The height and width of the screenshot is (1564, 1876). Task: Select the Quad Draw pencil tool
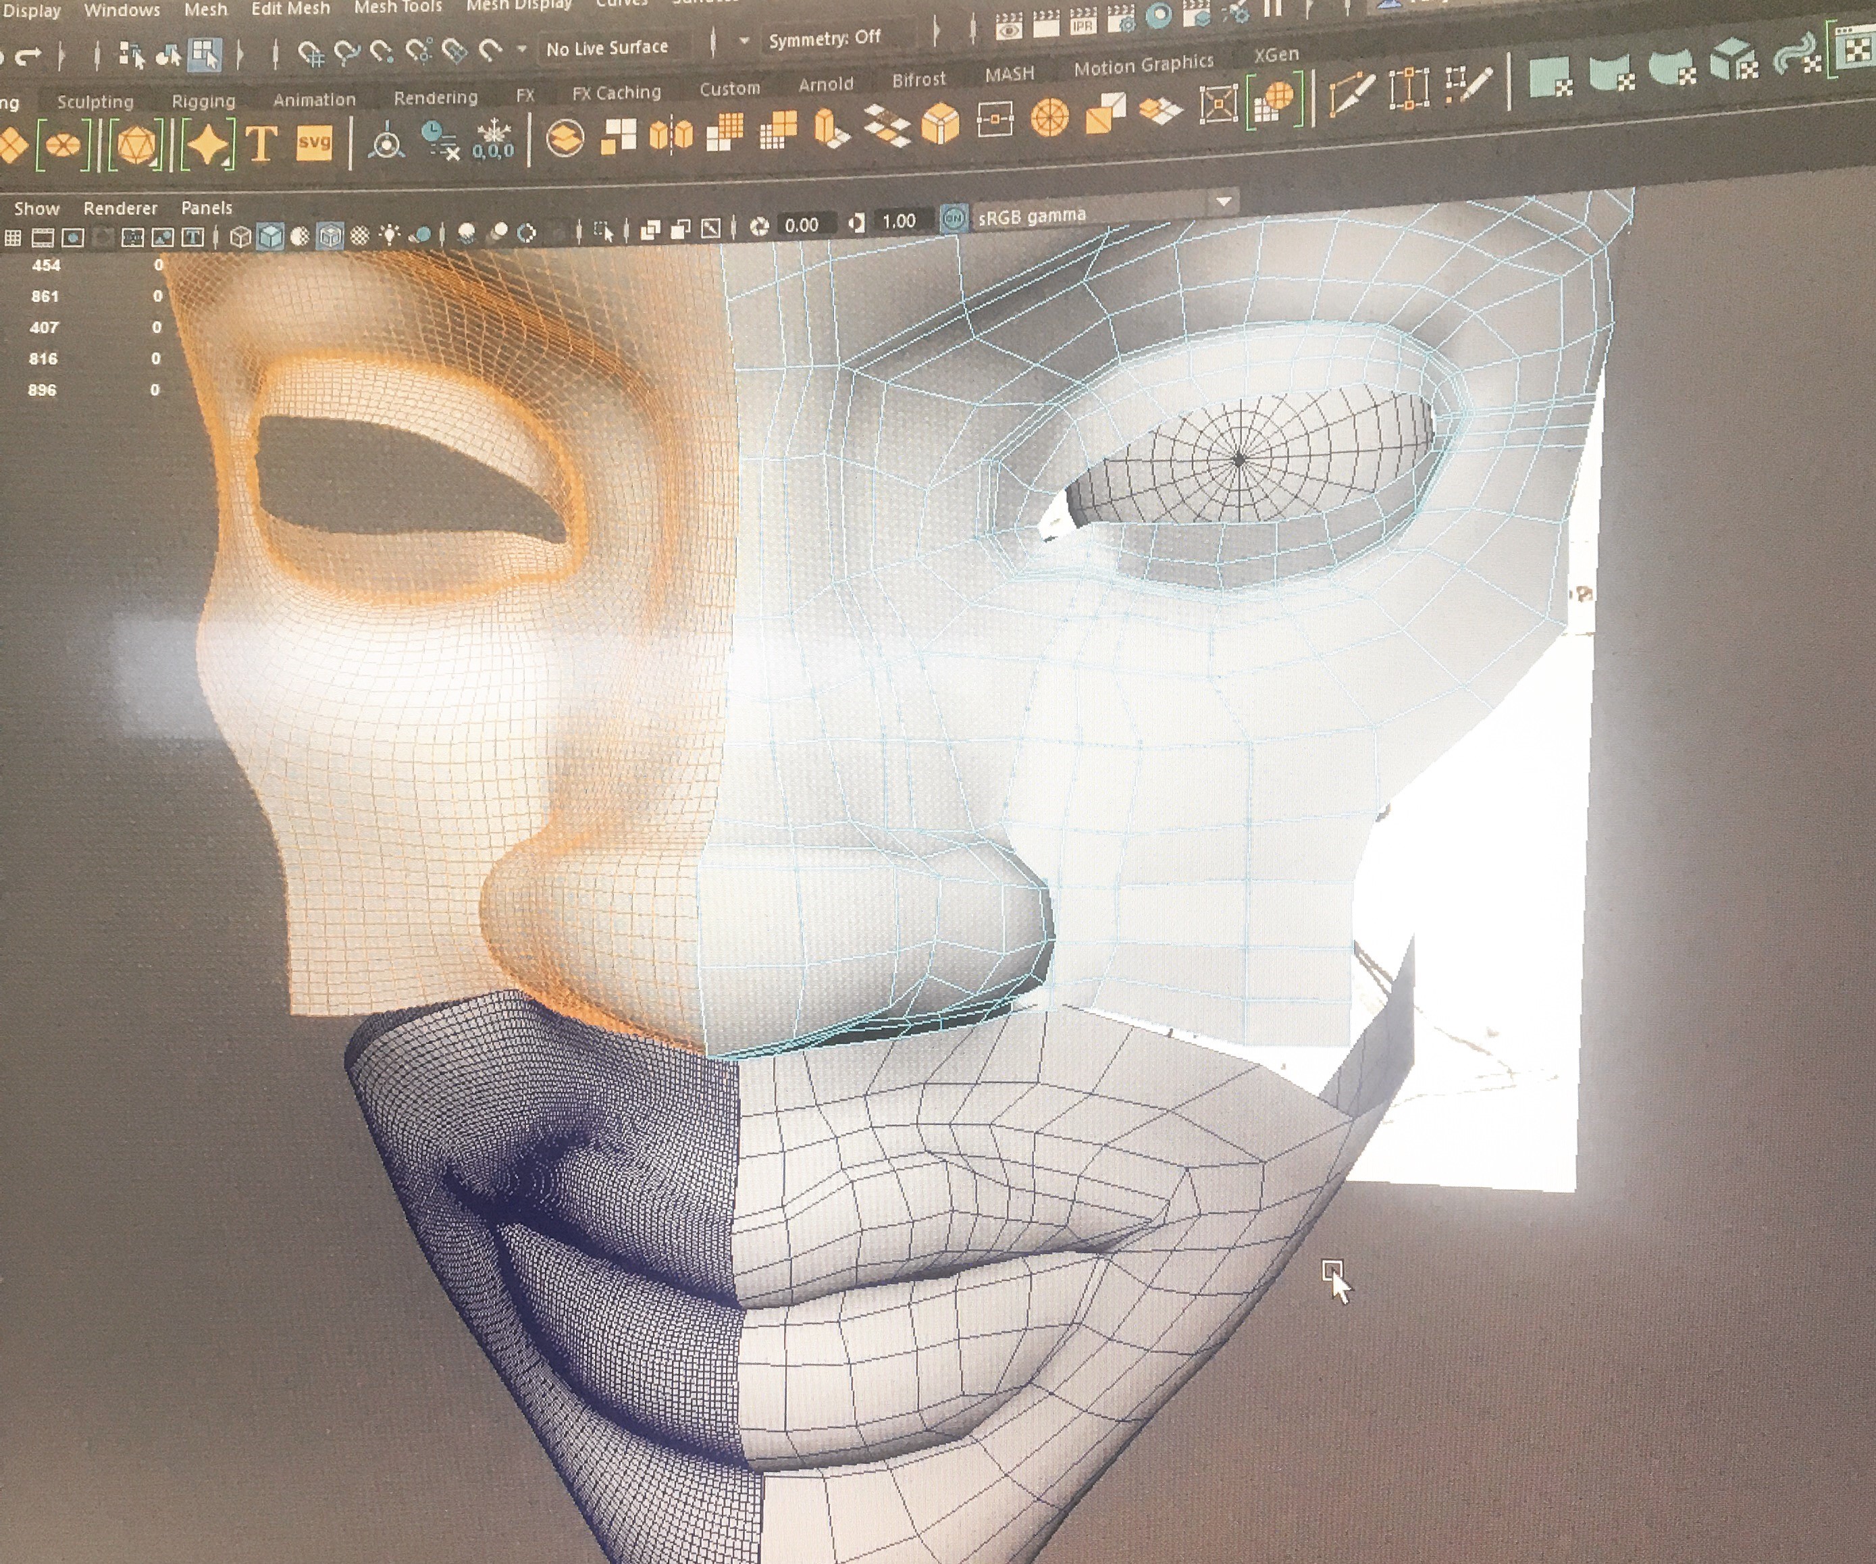pos(1467,86)
